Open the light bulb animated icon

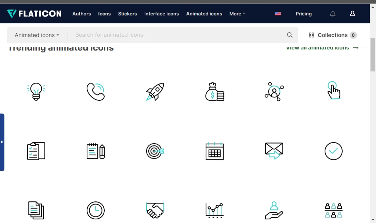(x=36, y=92)
